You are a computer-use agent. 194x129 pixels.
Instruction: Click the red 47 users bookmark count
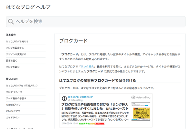100,124
